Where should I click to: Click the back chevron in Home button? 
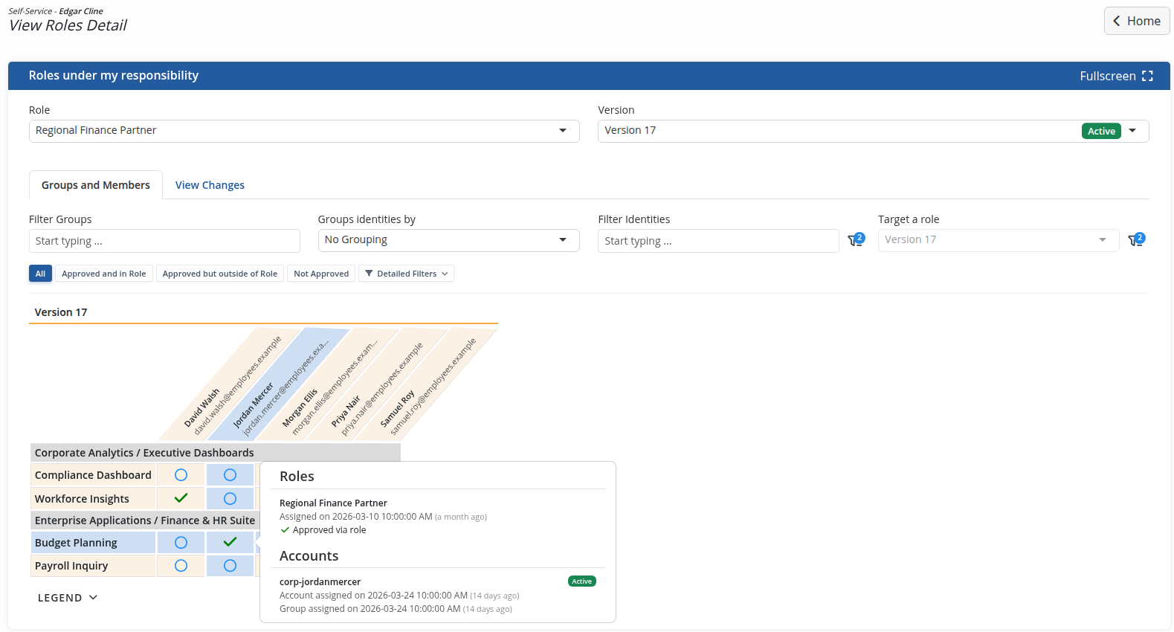coord(1116,21)
